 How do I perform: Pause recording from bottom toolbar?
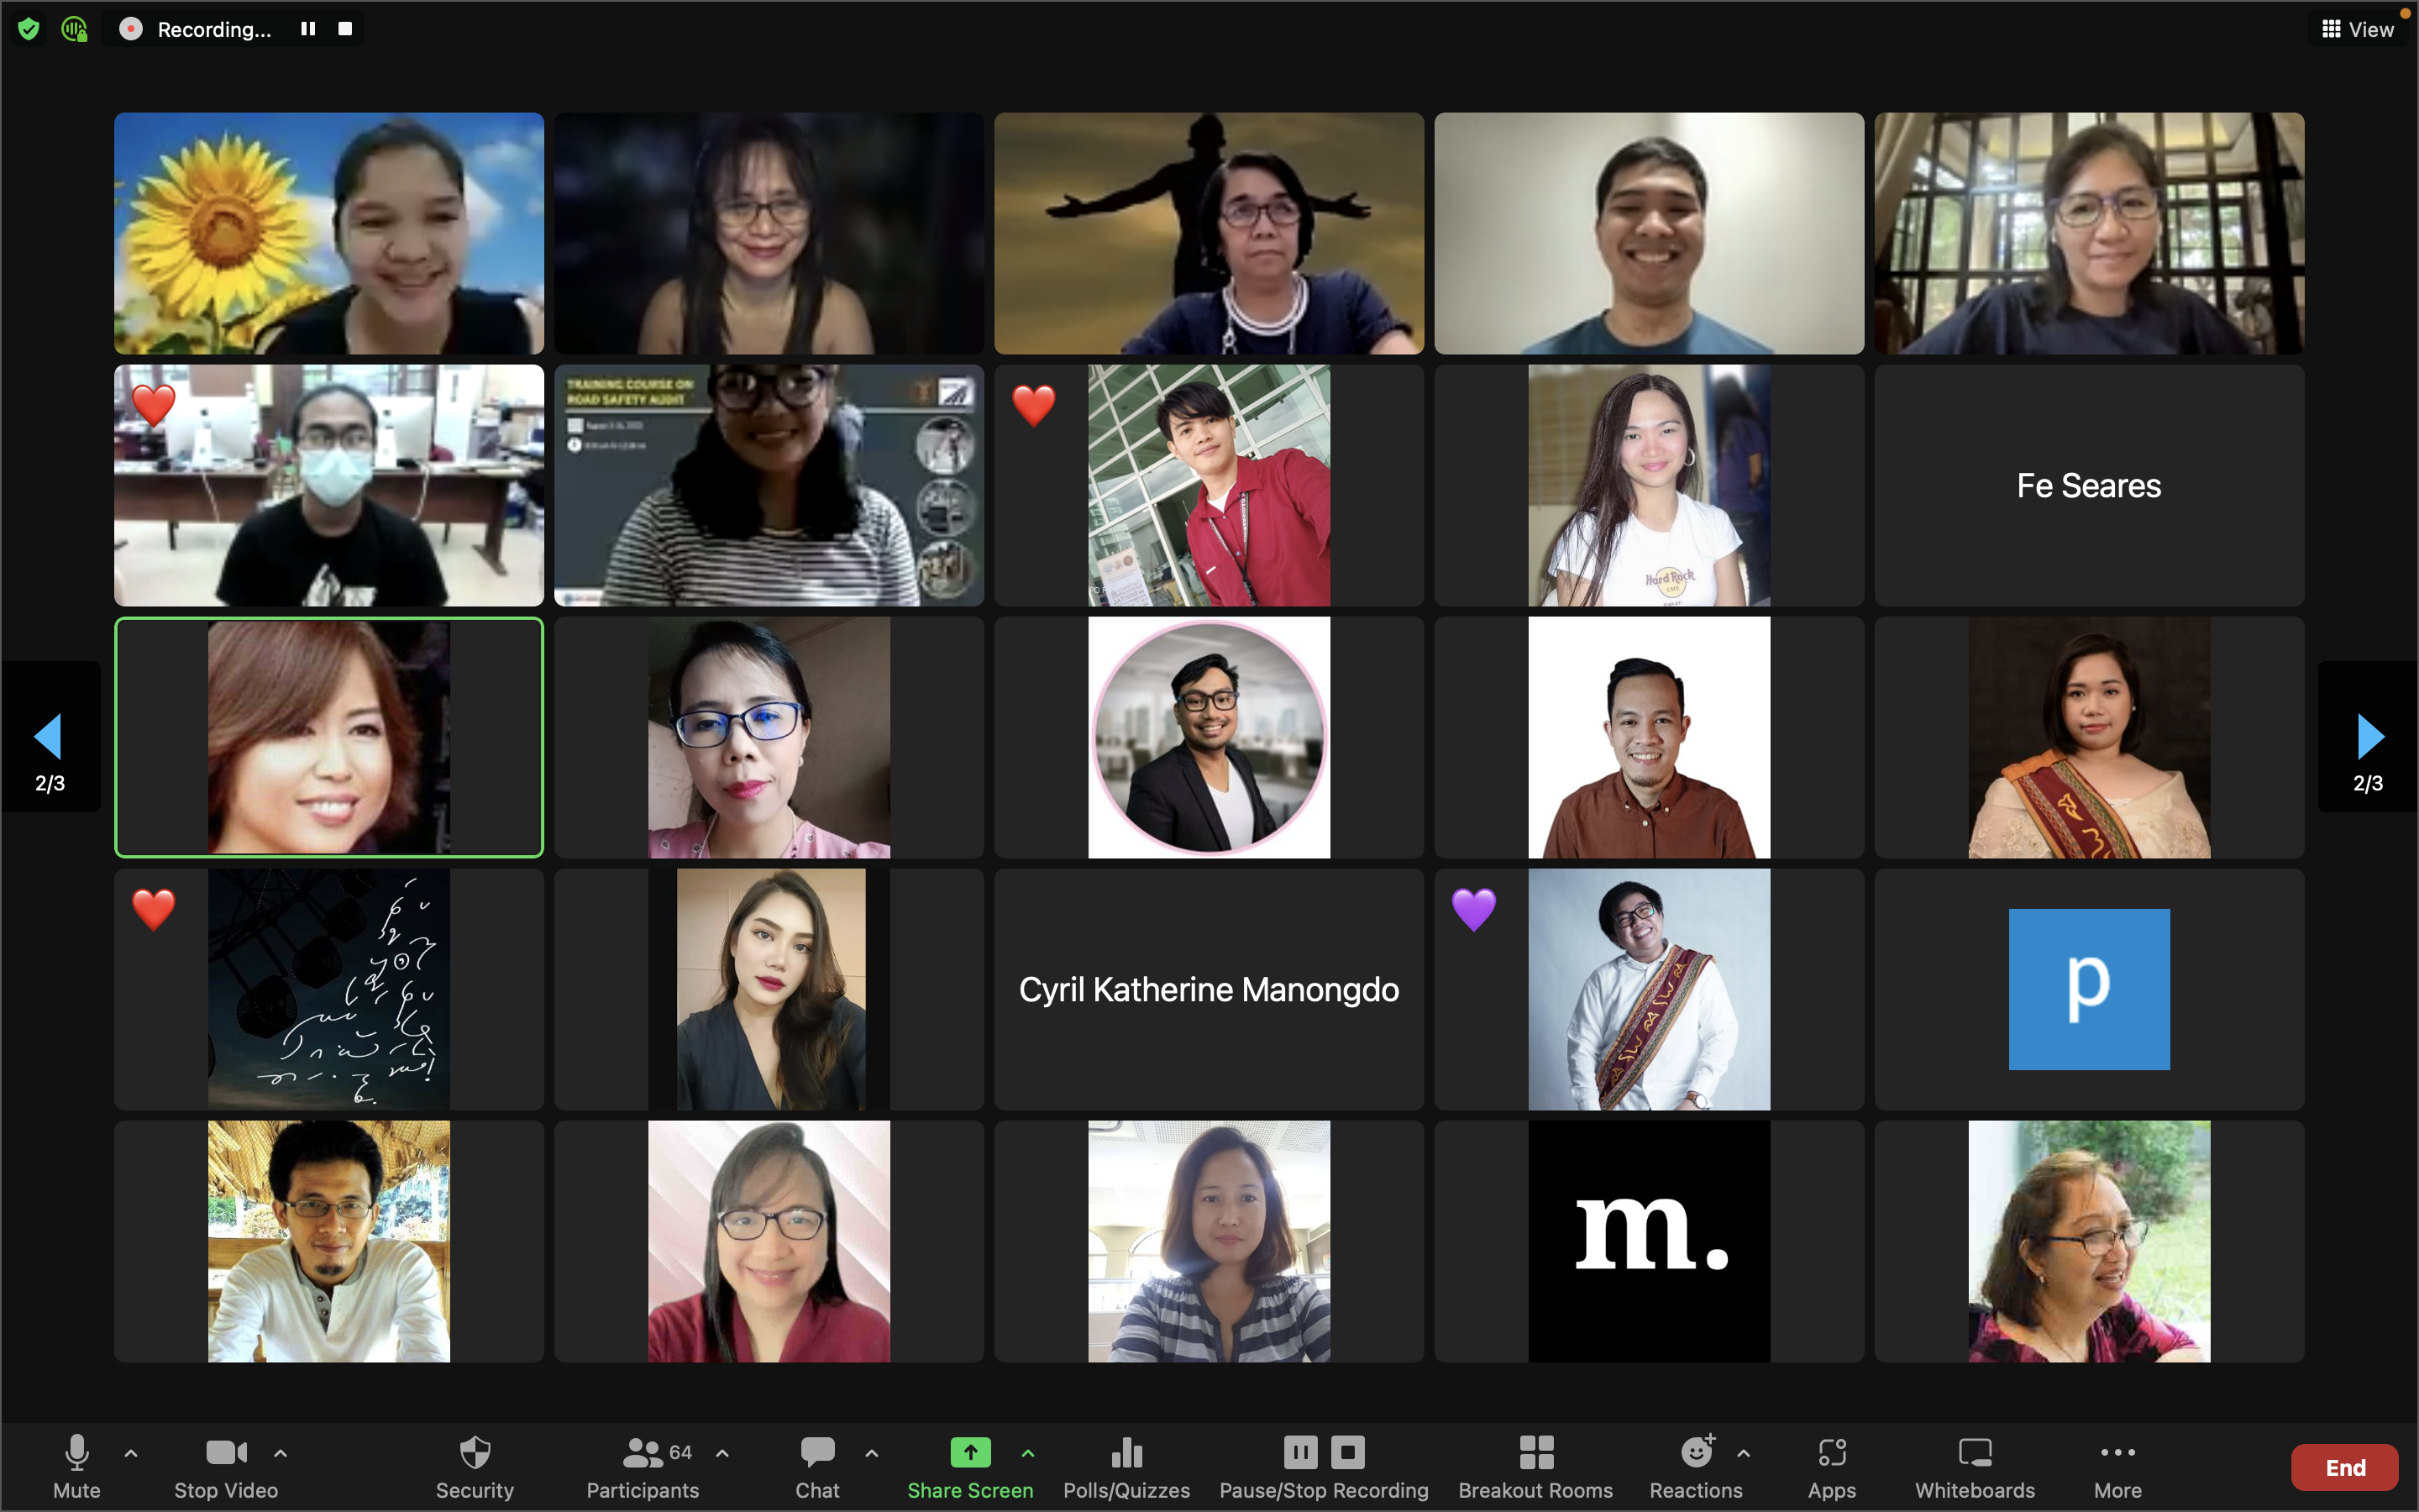pos(1300,1451)
